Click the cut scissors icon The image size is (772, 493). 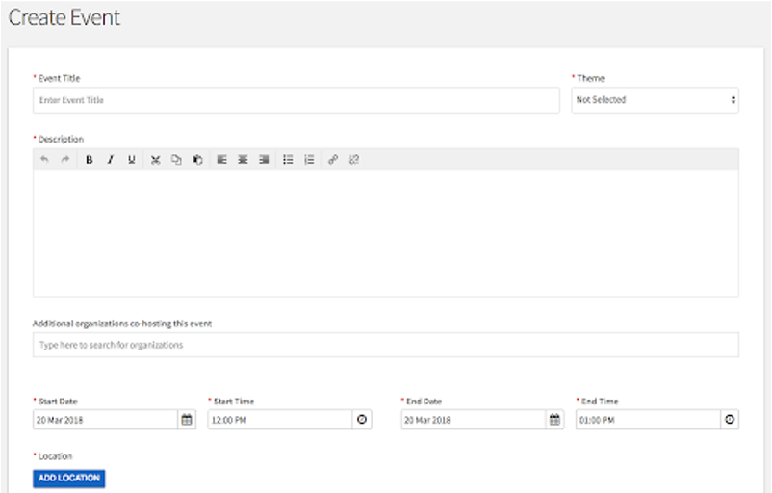click(x=154, y=160)
